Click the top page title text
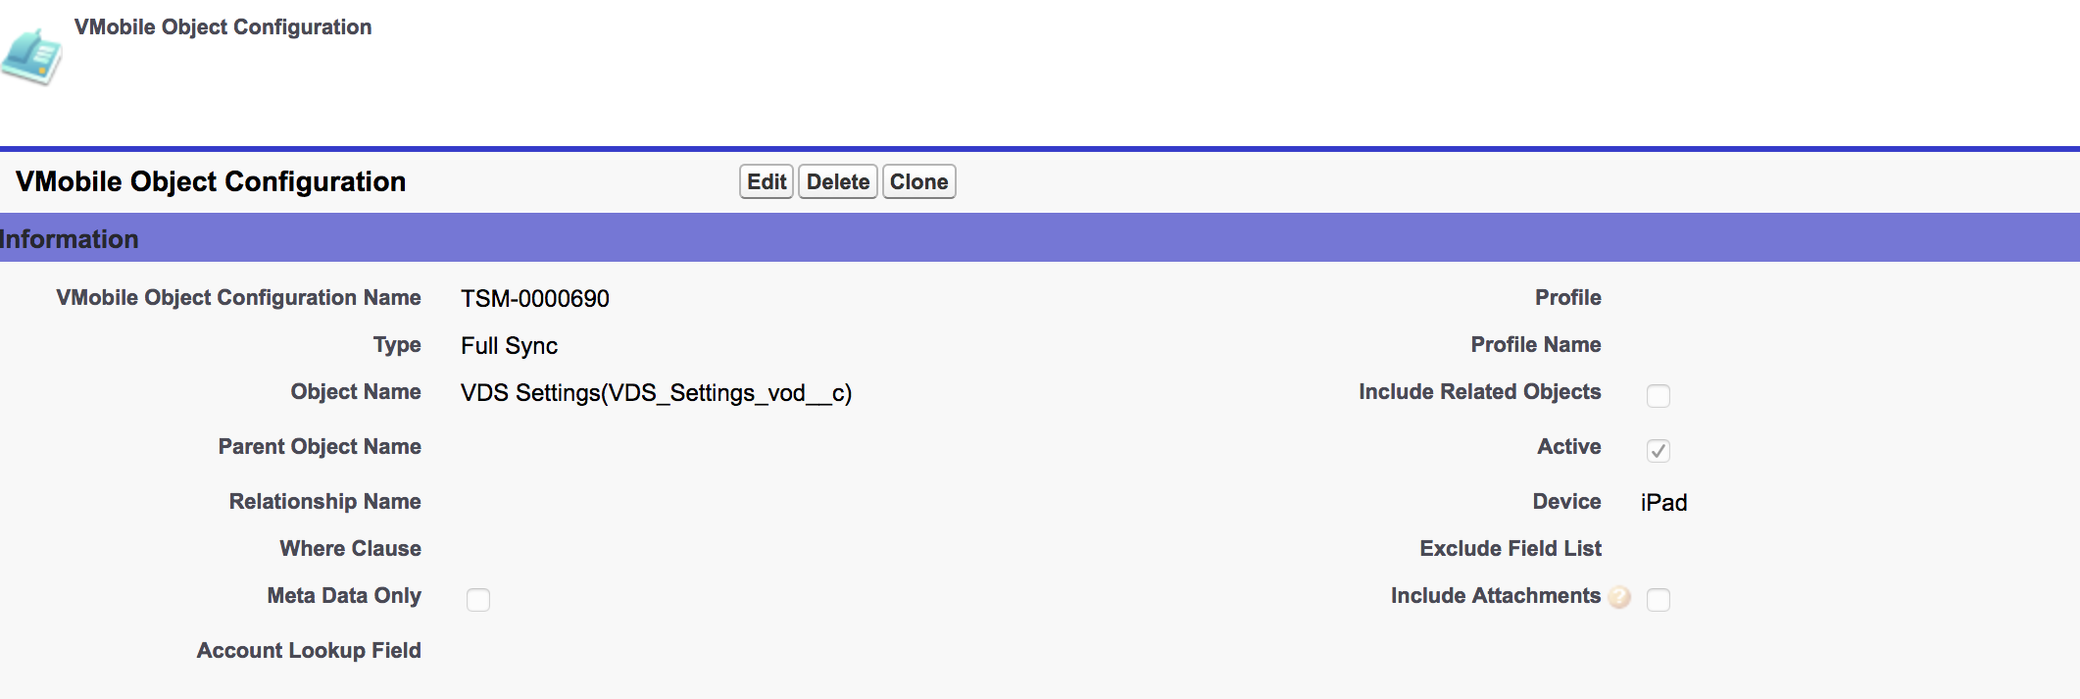The image size is (2080, 699). pos(223,27)
